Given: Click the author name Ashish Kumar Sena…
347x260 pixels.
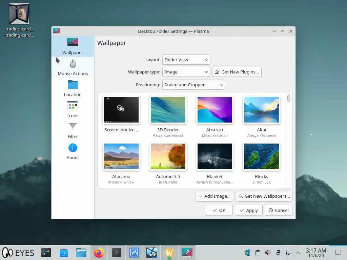Looking at the screenshot, I should pyautogui.click(x=215, y=182).
